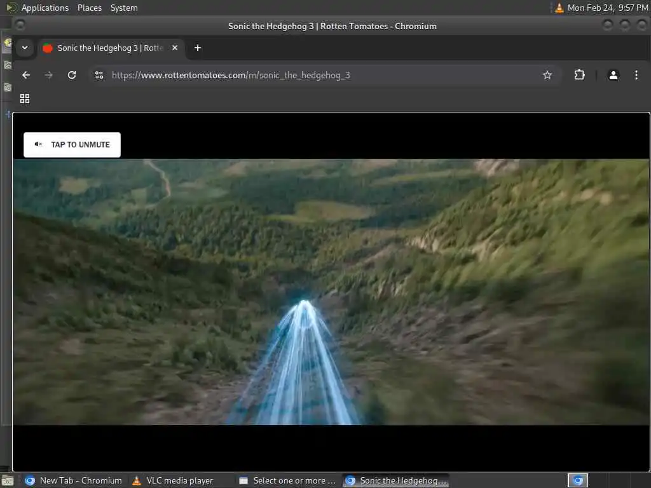Open the Places menu
The width and height of the screenshot is (651, 488).
click(x=90, y=8)
